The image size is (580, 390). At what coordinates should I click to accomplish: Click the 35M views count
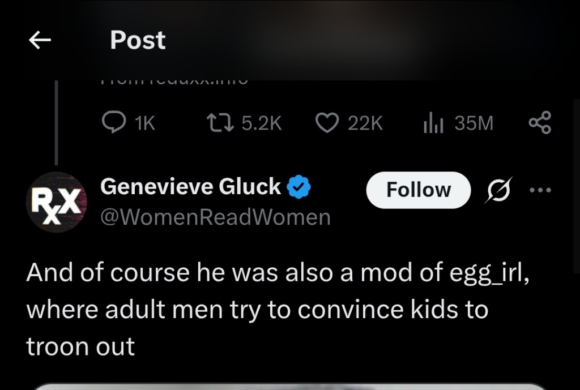pyautogui.click(x=474, y=123)
